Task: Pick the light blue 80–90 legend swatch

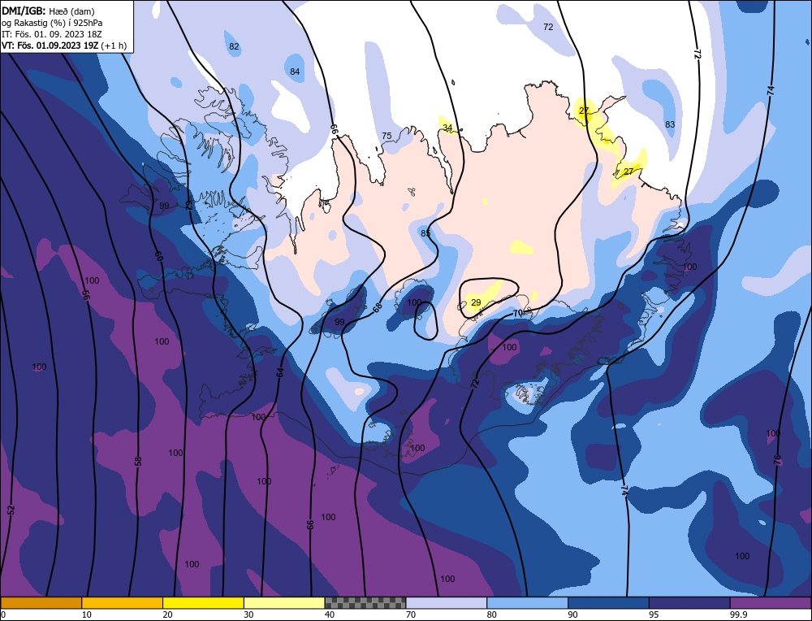Action: click(527, 603)
